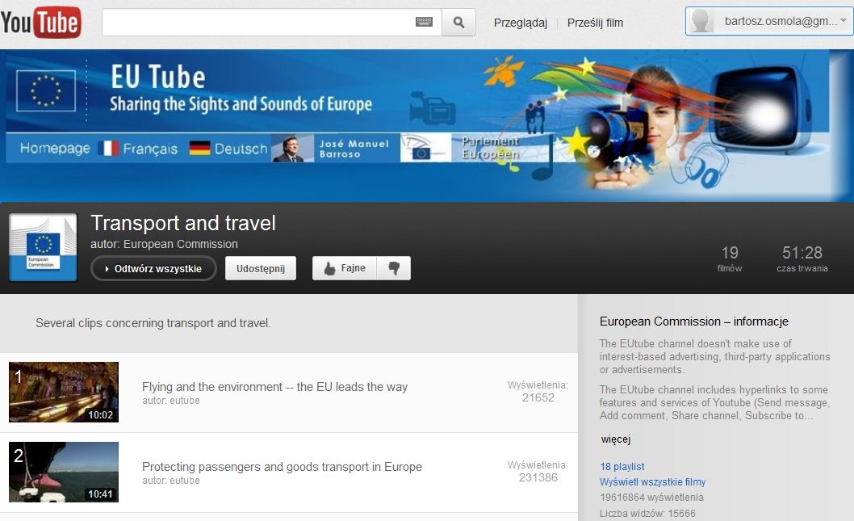
Task: Switch to Français channel via French flag
Action: click(x=108, y=149)
